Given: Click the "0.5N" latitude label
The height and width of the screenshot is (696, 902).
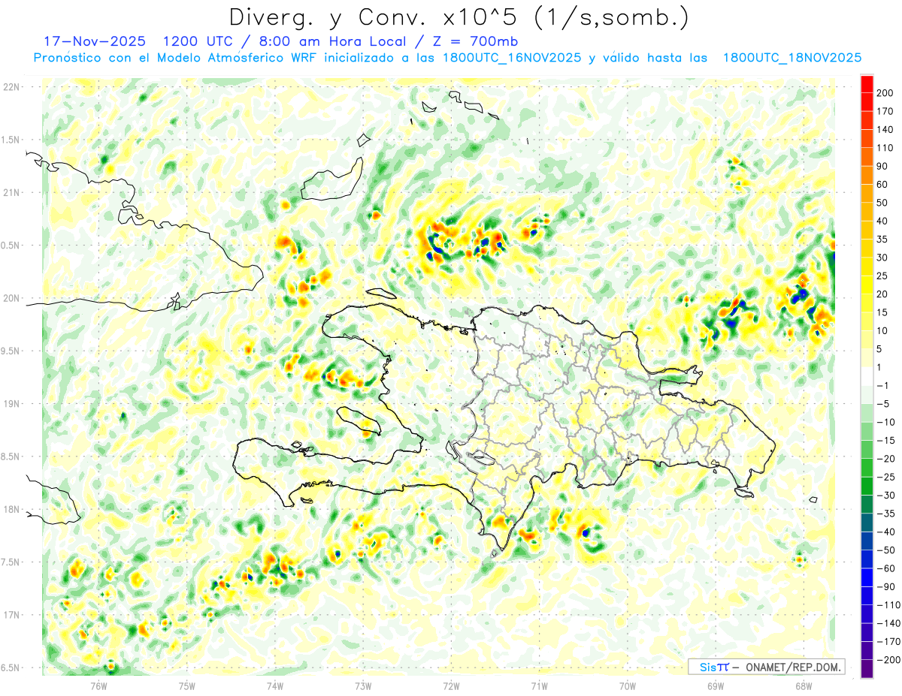Looking at the screenshot, I should pos(10,246).
